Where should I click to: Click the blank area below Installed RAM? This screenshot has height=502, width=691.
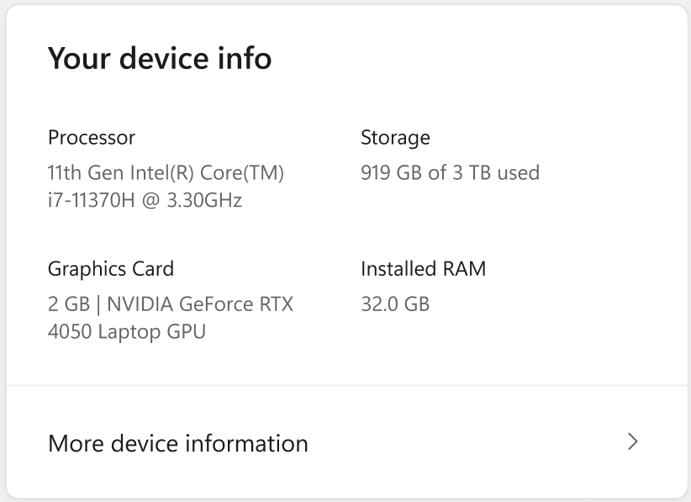click(x=420, y=345)
